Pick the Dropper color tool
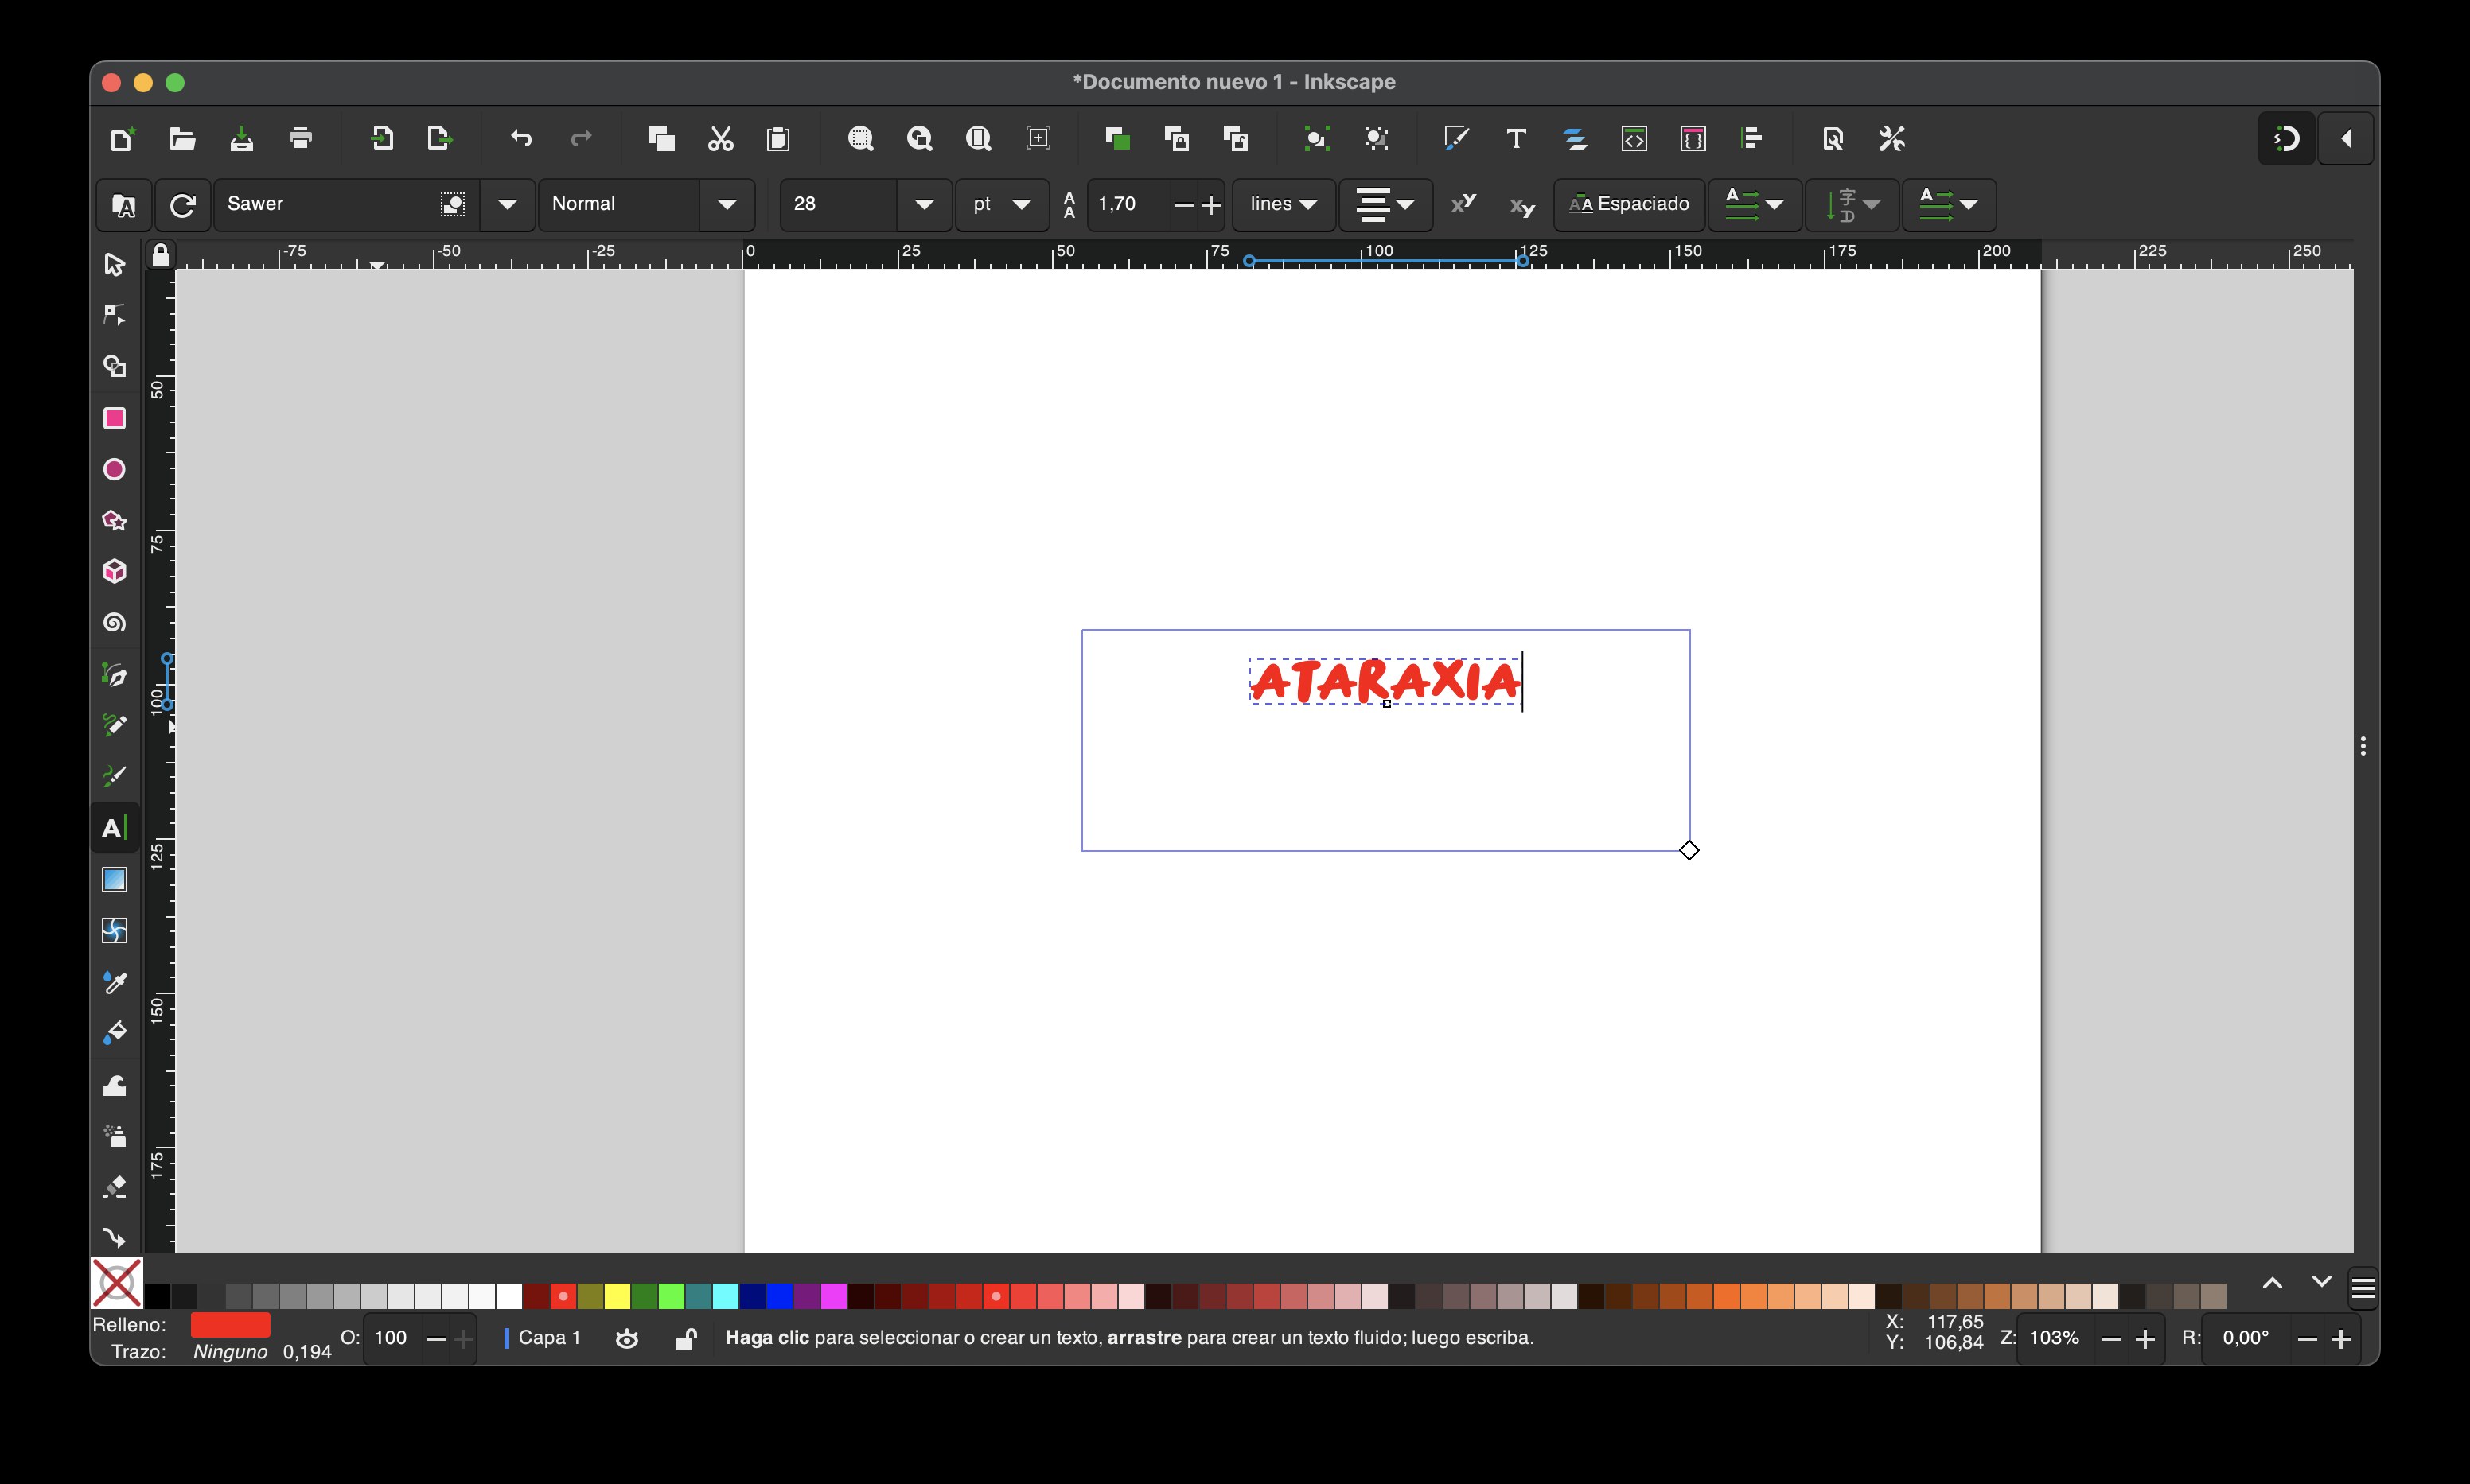 114,982
